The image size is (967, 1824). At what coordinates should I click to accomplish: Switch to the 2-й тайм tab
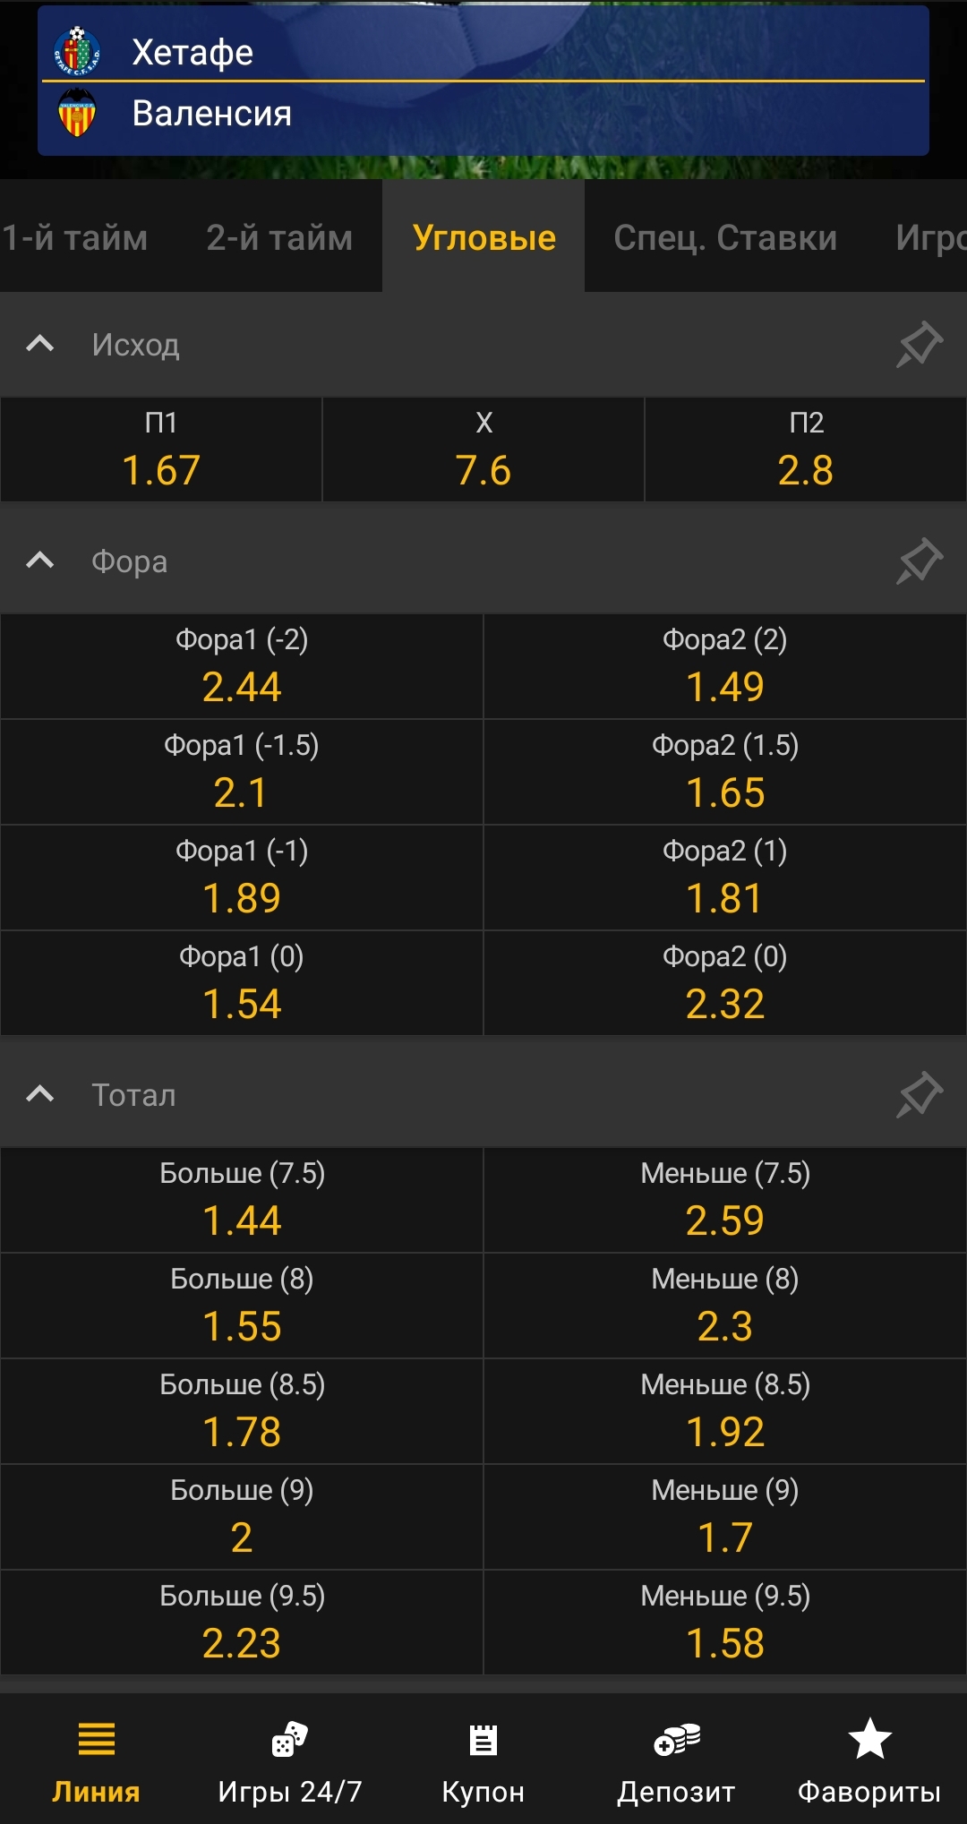279,237
